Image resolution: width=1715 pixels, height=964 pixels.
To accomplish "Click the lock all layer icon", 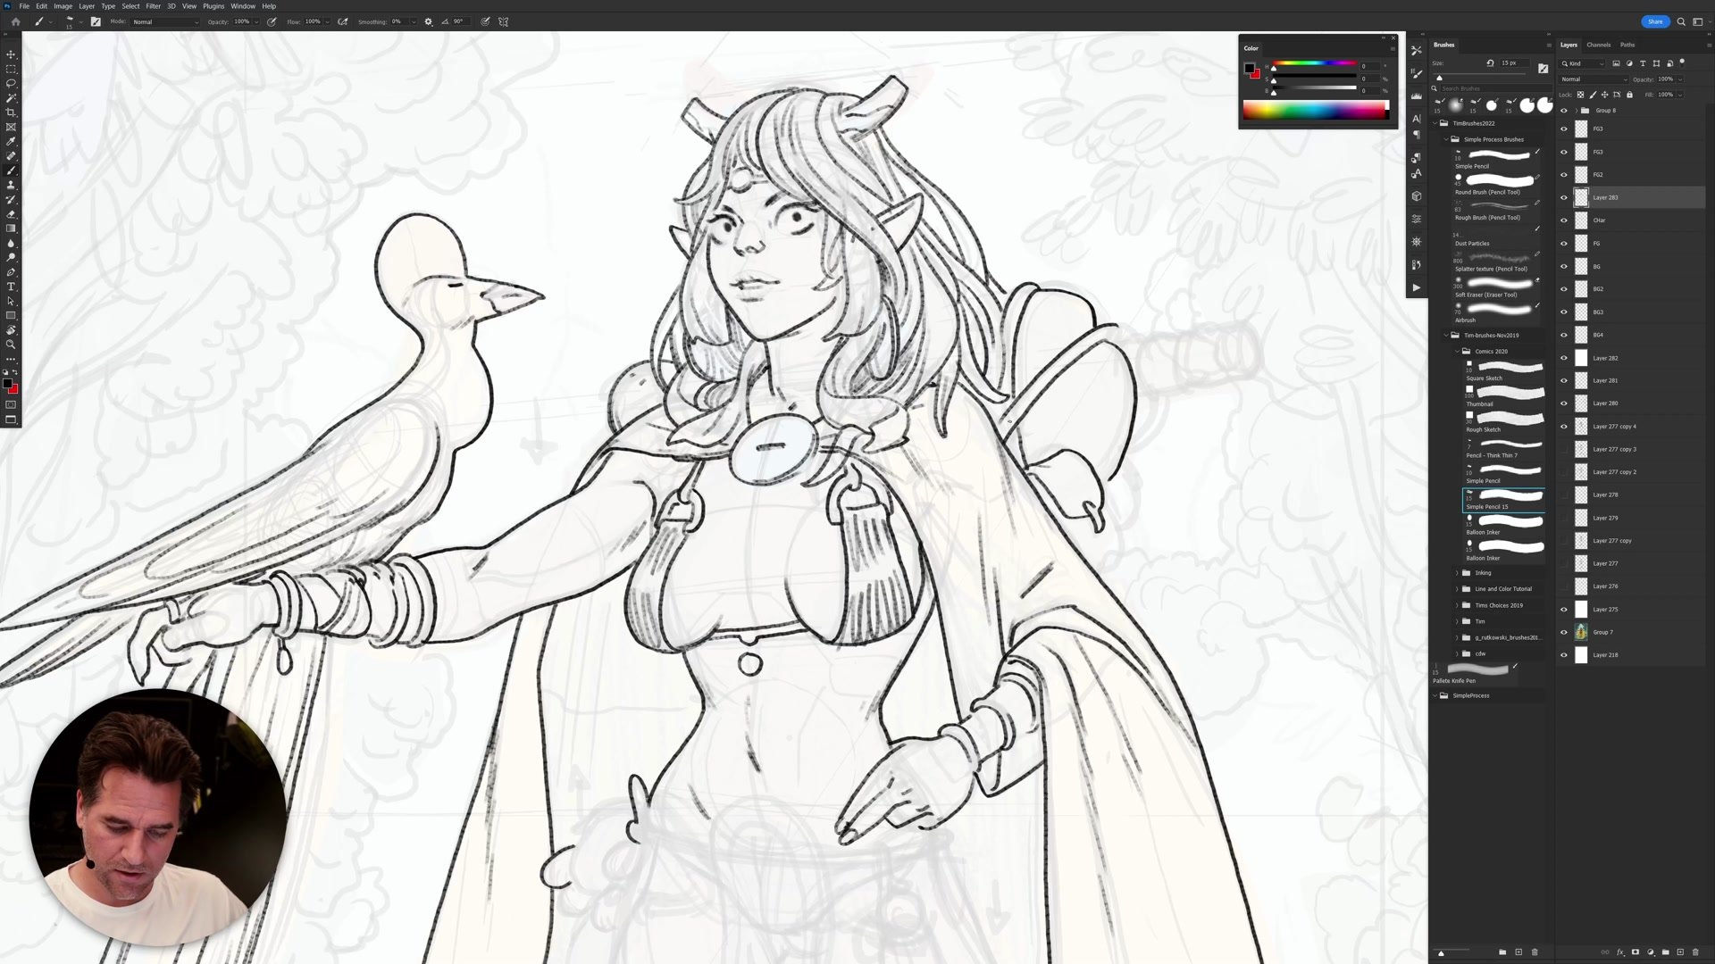I will click(x=1629, y=95).
